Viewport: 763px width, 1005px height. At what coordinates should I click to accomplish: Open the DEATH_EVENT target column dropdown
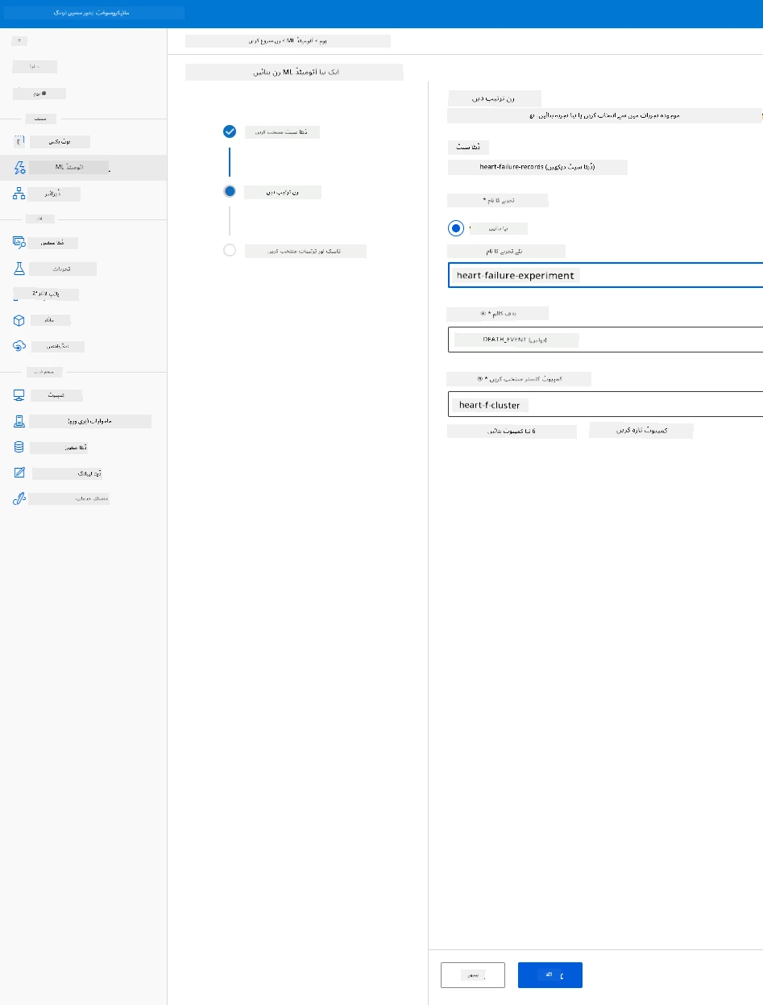pos(605,340)
